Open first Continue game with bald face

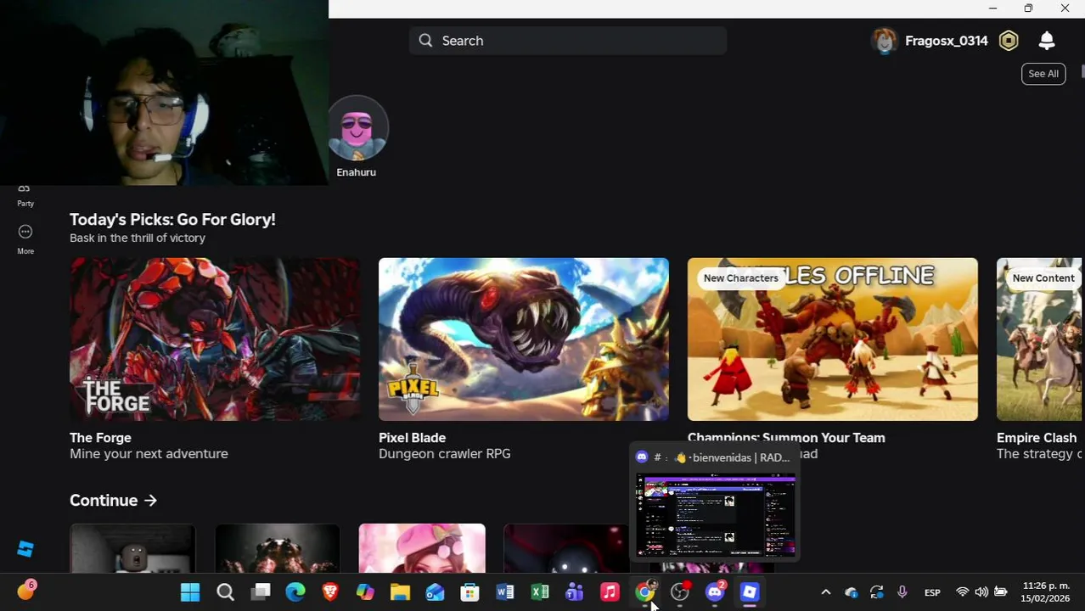(x=132, y=548)
